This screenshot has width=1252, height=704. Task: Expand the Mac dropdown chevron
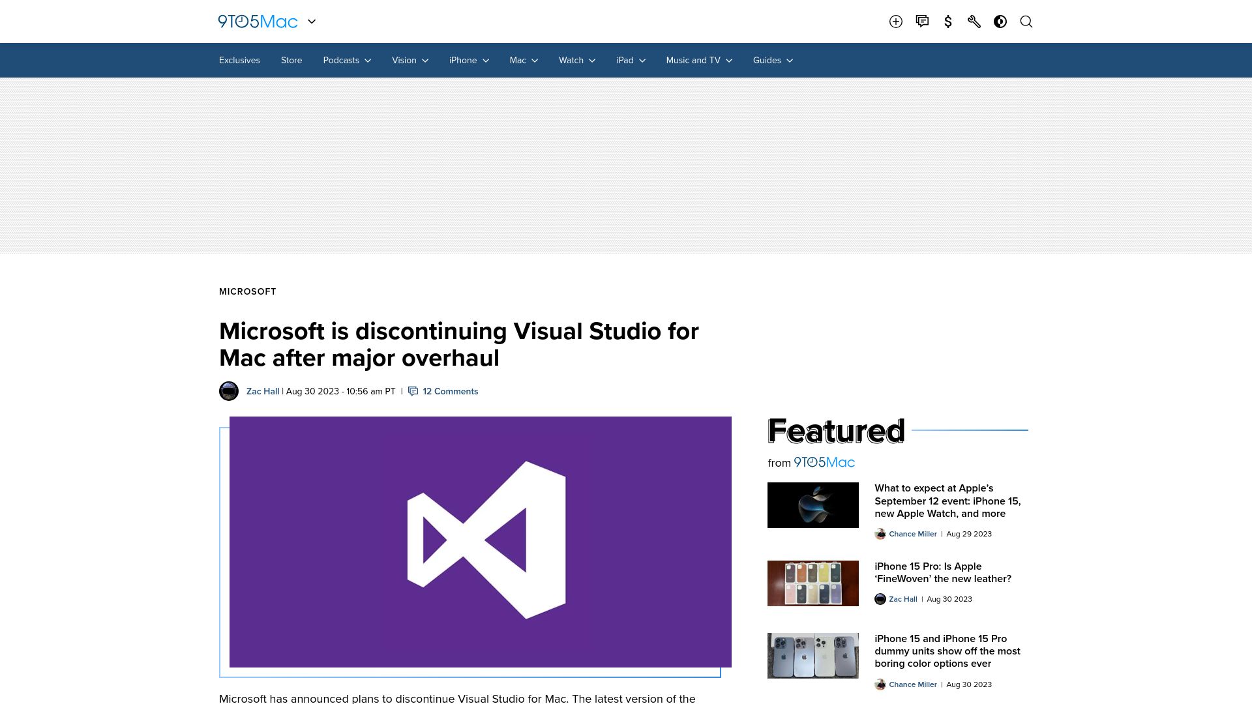(535, 61)
